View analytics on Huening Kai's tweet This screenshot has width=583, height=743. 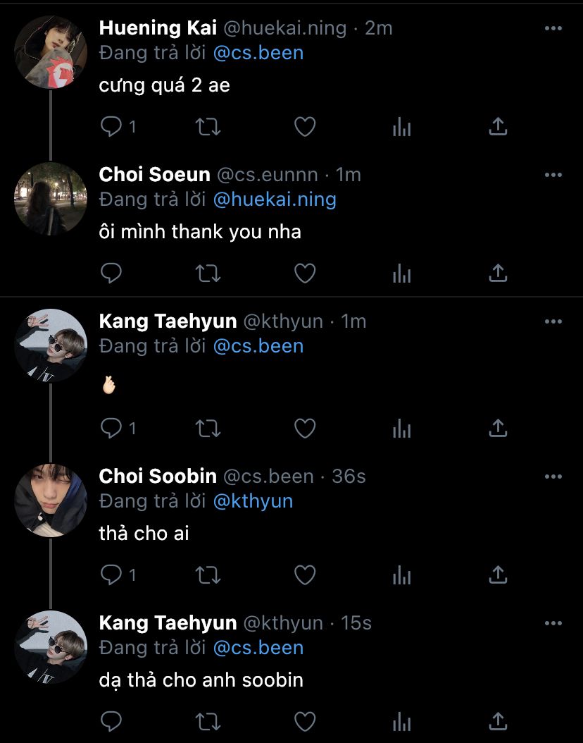(401, 127)
